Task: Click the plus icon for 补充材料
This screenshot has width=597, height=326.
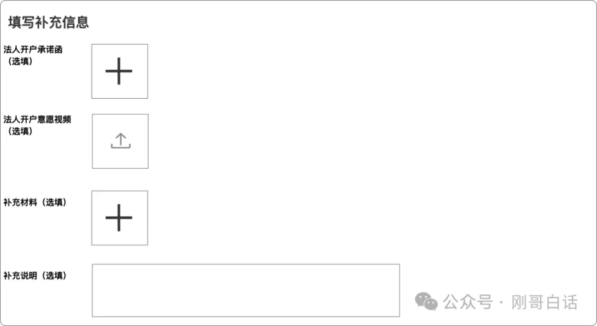Action: [119, 218]
